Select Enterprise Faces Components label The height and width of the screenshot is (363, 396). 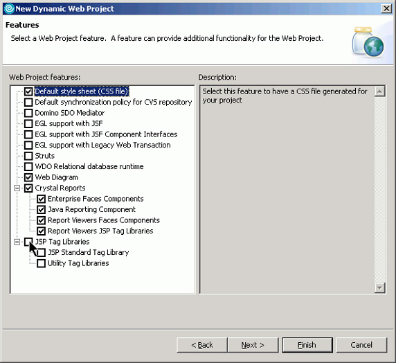(96, 199)
